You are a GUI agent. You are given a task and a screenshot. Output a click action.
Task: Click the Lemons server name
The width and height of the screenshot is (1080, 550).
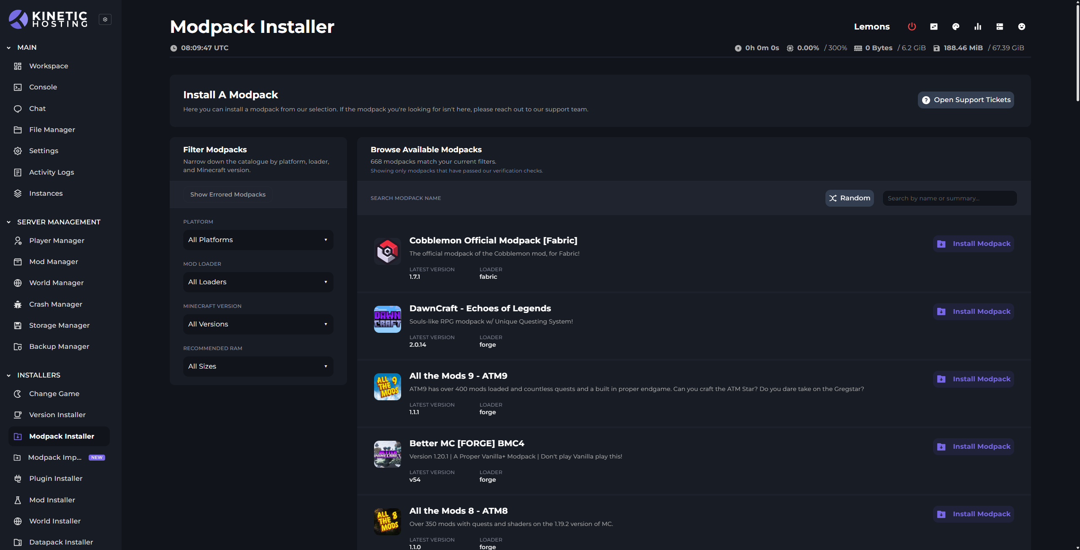point(872,27)
